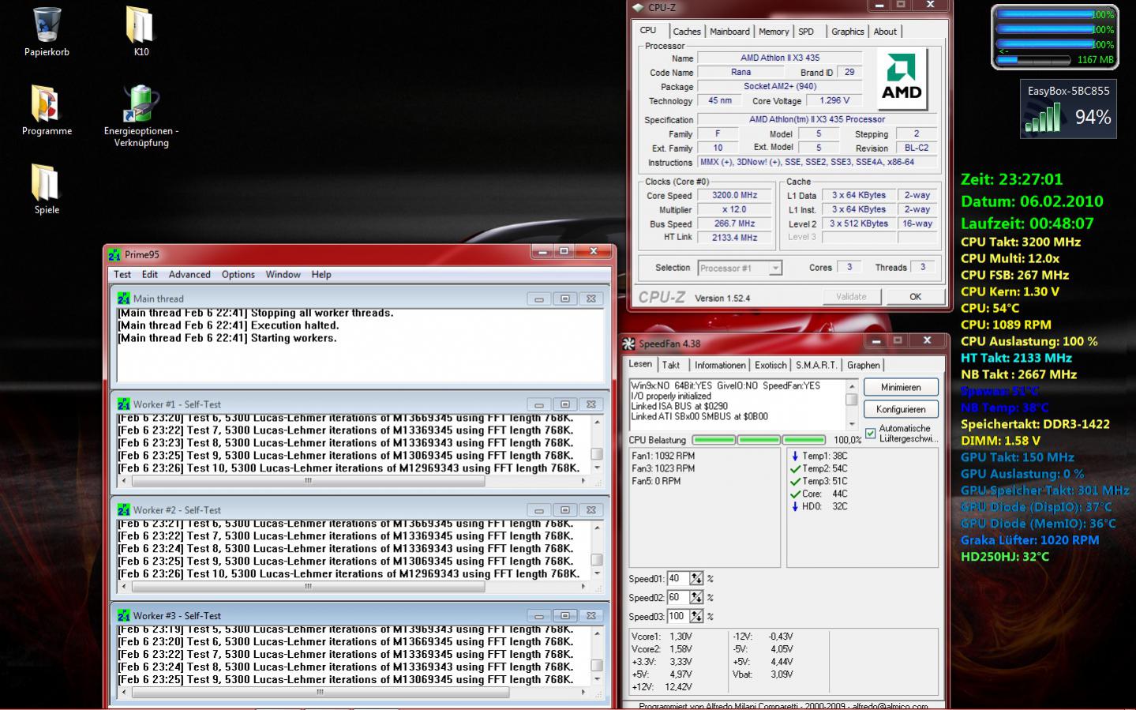Toggle Automatische Lüftergeschwindigkeit checkbox

pos(871,433)
